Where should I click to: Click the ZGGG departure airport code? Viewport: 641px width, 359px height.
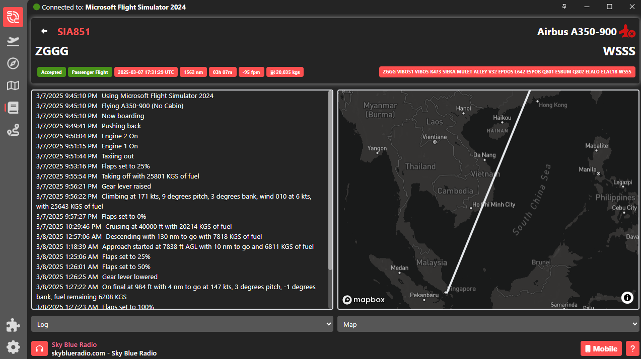point(52,51)
